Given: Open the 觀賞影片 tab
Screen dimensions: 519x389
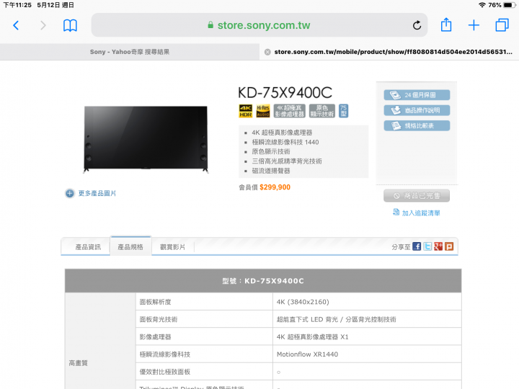Looking at the screenshot, I should [x=173, y=247].
